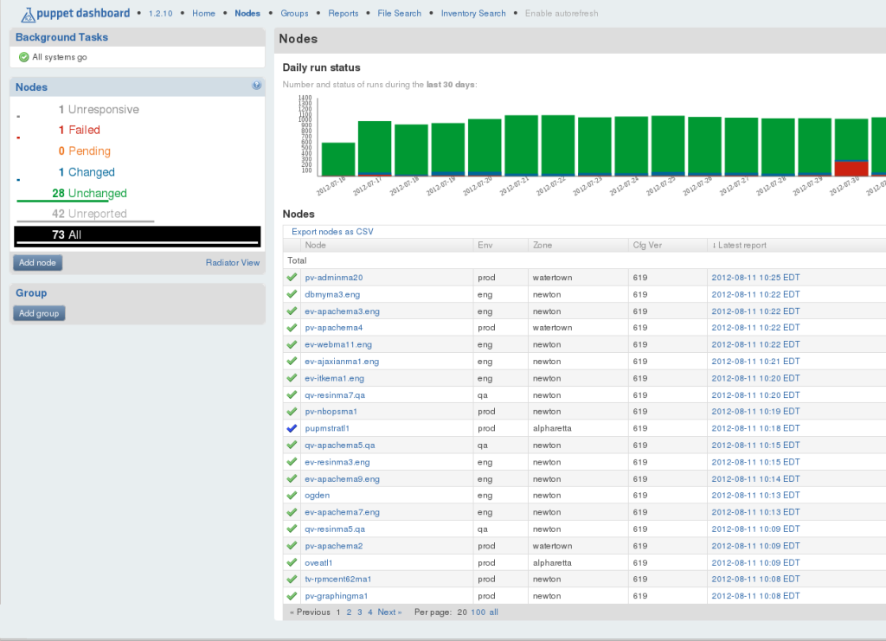Screen dimensions: 886x641
Task: Enable autorefresh from the top bar
Action: click(x=562, y=13)
